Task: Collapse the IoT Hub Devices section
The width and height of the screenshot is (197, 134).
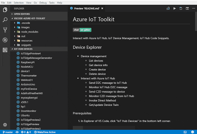Action: point(12,49)
